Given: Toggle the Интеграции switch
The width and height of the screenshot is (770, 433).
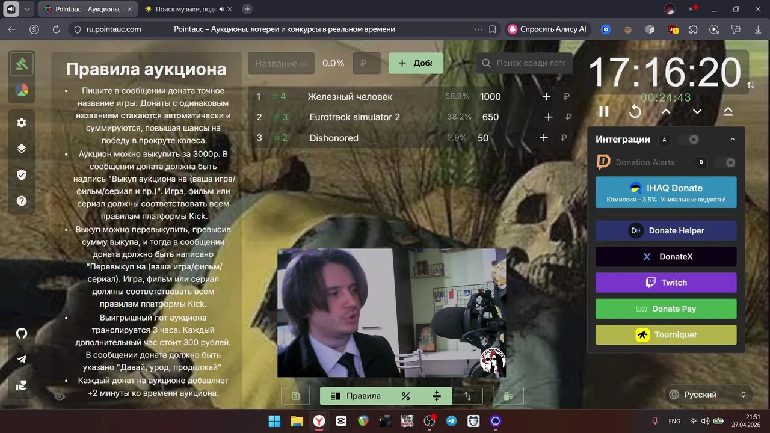Looking at the screenshot, I should click(689, 140).
